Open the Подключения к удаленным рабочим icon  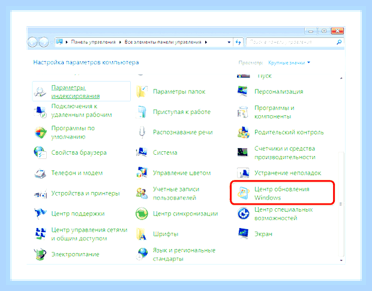tap(40, 112)
